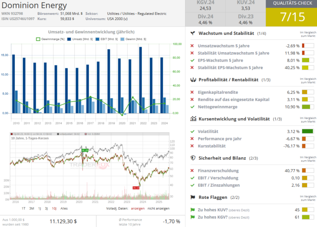Click the red X next to Eigenkapitalrendite
The height and width of the screenshot is (227, 317).
tap(192, 92)
